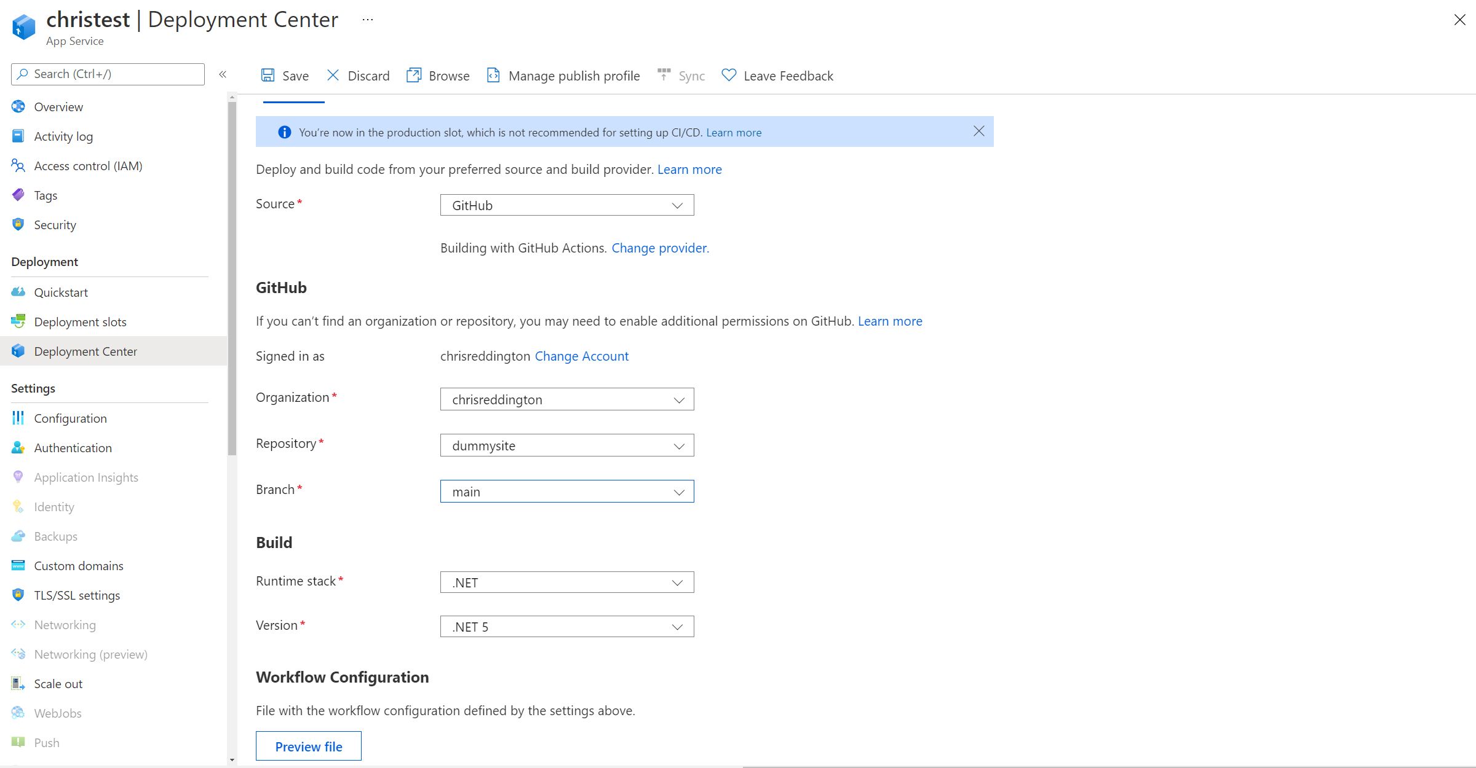1476x768 pixels.
Task: Switch to Application Insights in Settings
Action: click(86, 477)
